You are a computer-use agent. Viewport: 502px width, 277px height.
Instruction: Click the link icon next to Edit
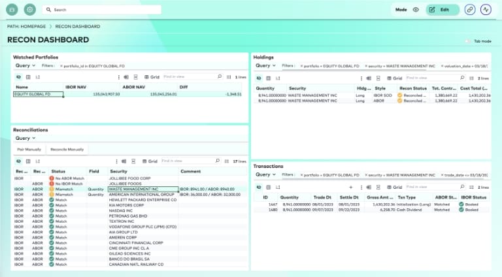tap(470, 10)
